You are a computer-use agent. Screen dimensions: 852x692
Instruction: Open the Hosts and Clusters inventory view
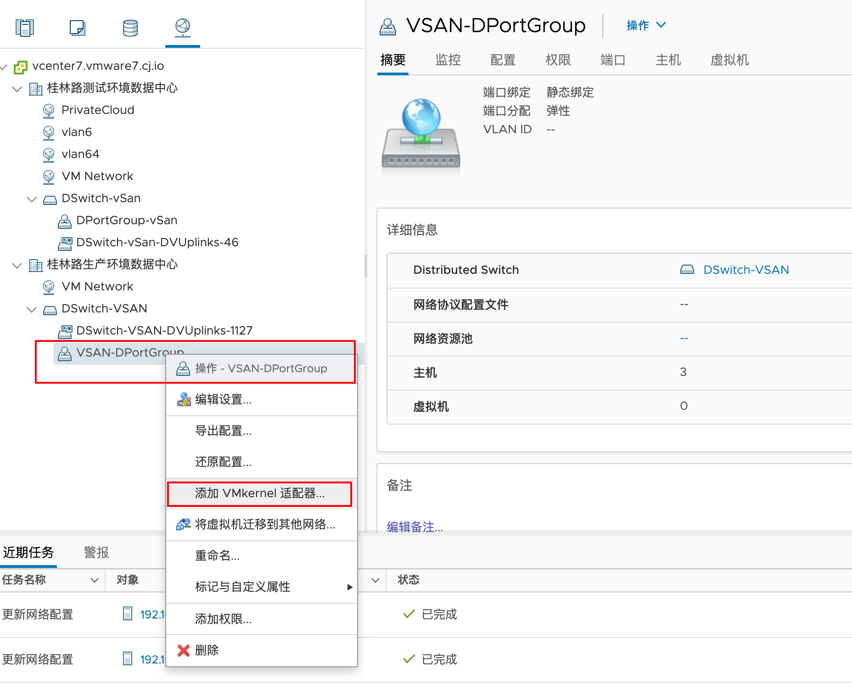point(25,28)
